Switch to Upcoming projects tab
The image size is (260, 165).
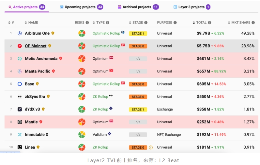[x=82, y=7]
